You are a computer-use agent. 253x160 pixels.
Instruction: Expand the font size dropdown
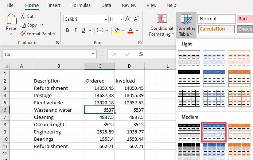[x=121, y=19]
